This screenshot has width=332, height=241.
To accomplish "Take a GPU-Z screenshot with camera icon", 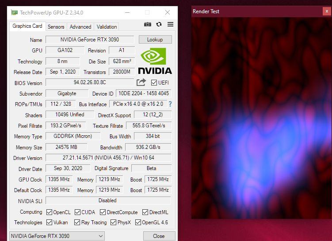I will pyautogui.click(x=148, y=24).
